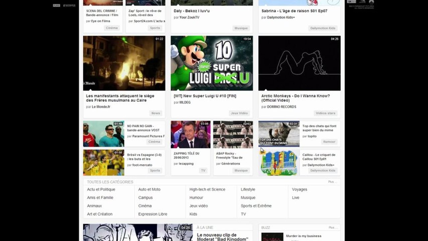
Task: Open Zapping Télé thumbnail
Action: pos(191,135)
